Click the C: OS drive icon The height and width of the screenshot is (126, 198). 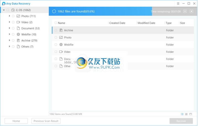(13, 10)
